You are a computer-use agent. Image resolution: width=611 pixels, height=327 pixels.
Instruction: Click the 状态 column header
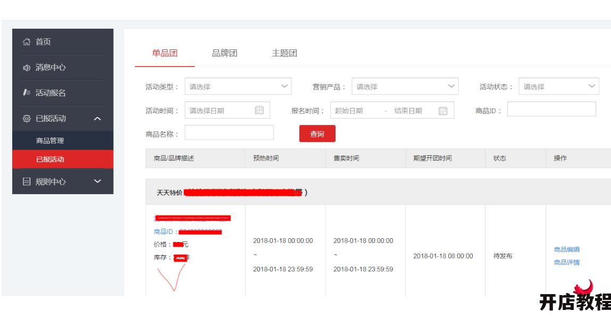tap(499, 158)
